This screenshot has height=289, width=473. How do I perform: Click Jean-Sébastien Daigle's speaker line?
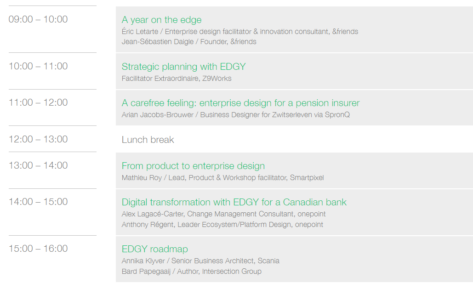click(x=189, y=42)
